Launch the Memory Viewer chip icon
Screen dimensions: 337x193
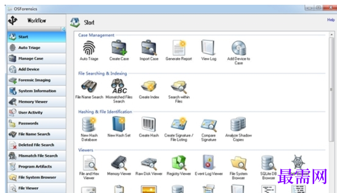(x=119, y=162)
